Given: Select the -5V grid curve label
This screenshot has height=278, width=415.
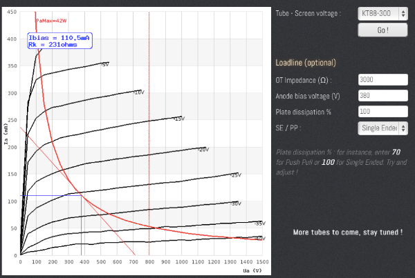Looking at the screenshot, I should (104, 64).
